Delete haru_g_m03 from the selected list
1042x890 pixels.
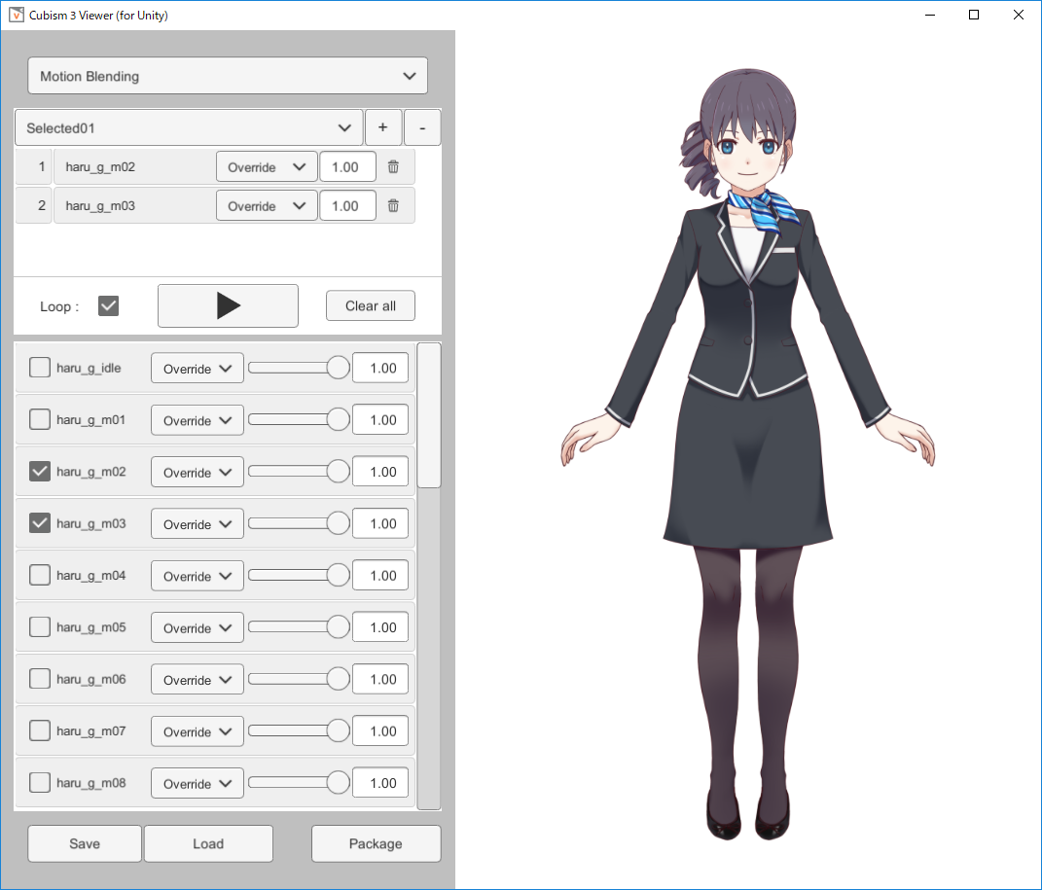tap(393, 206)
